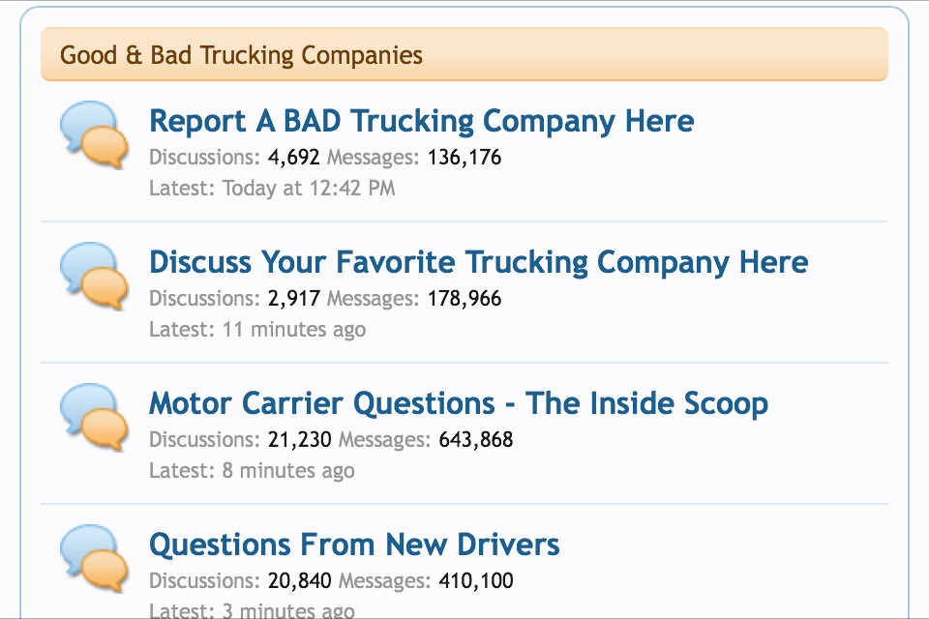Screen dimensions: 929x619
Task: Click the Good & Bad Trucking Companies category header
Action: (x=242, y=55)
